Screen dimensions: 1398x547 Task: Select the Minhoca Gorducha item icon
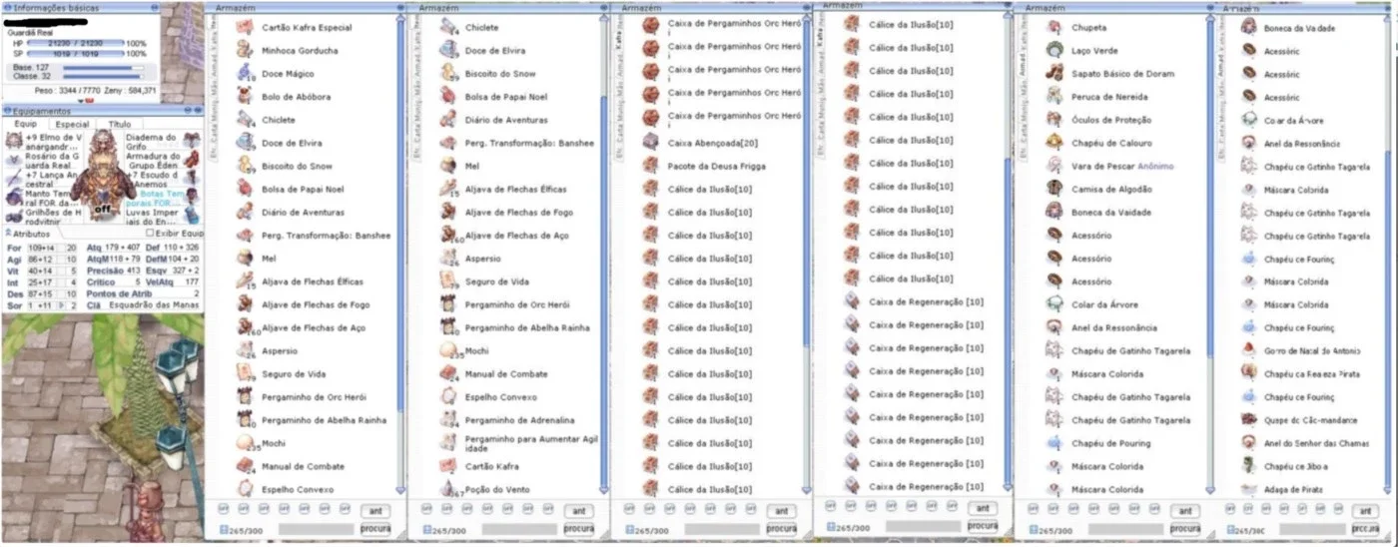click(x=245, y=50)
